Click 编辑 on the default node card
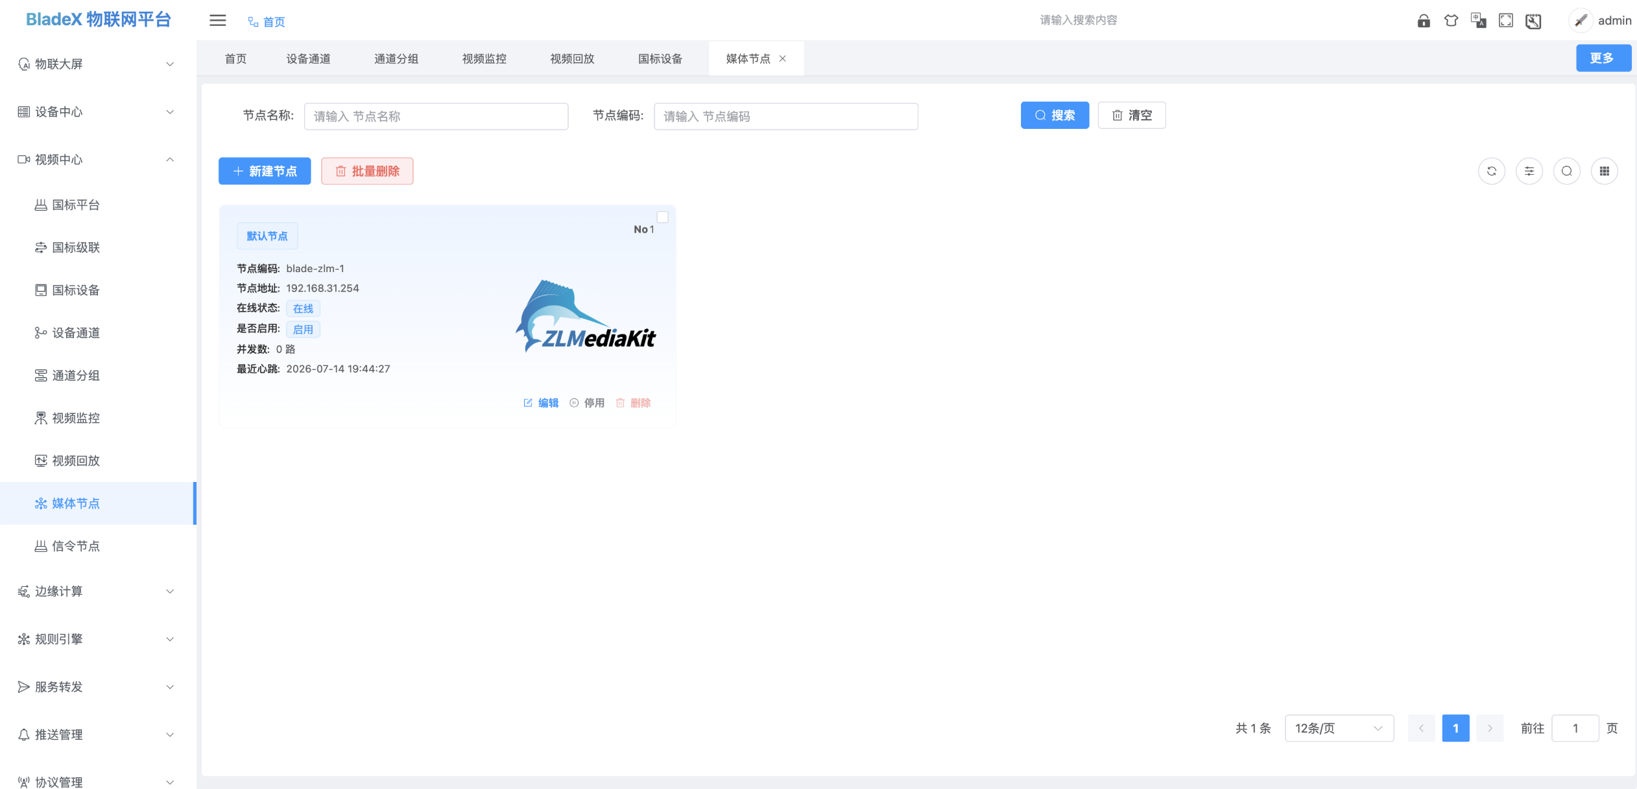Image resolution: width=1637 pixels, height=789 pixels. (541, 403)
